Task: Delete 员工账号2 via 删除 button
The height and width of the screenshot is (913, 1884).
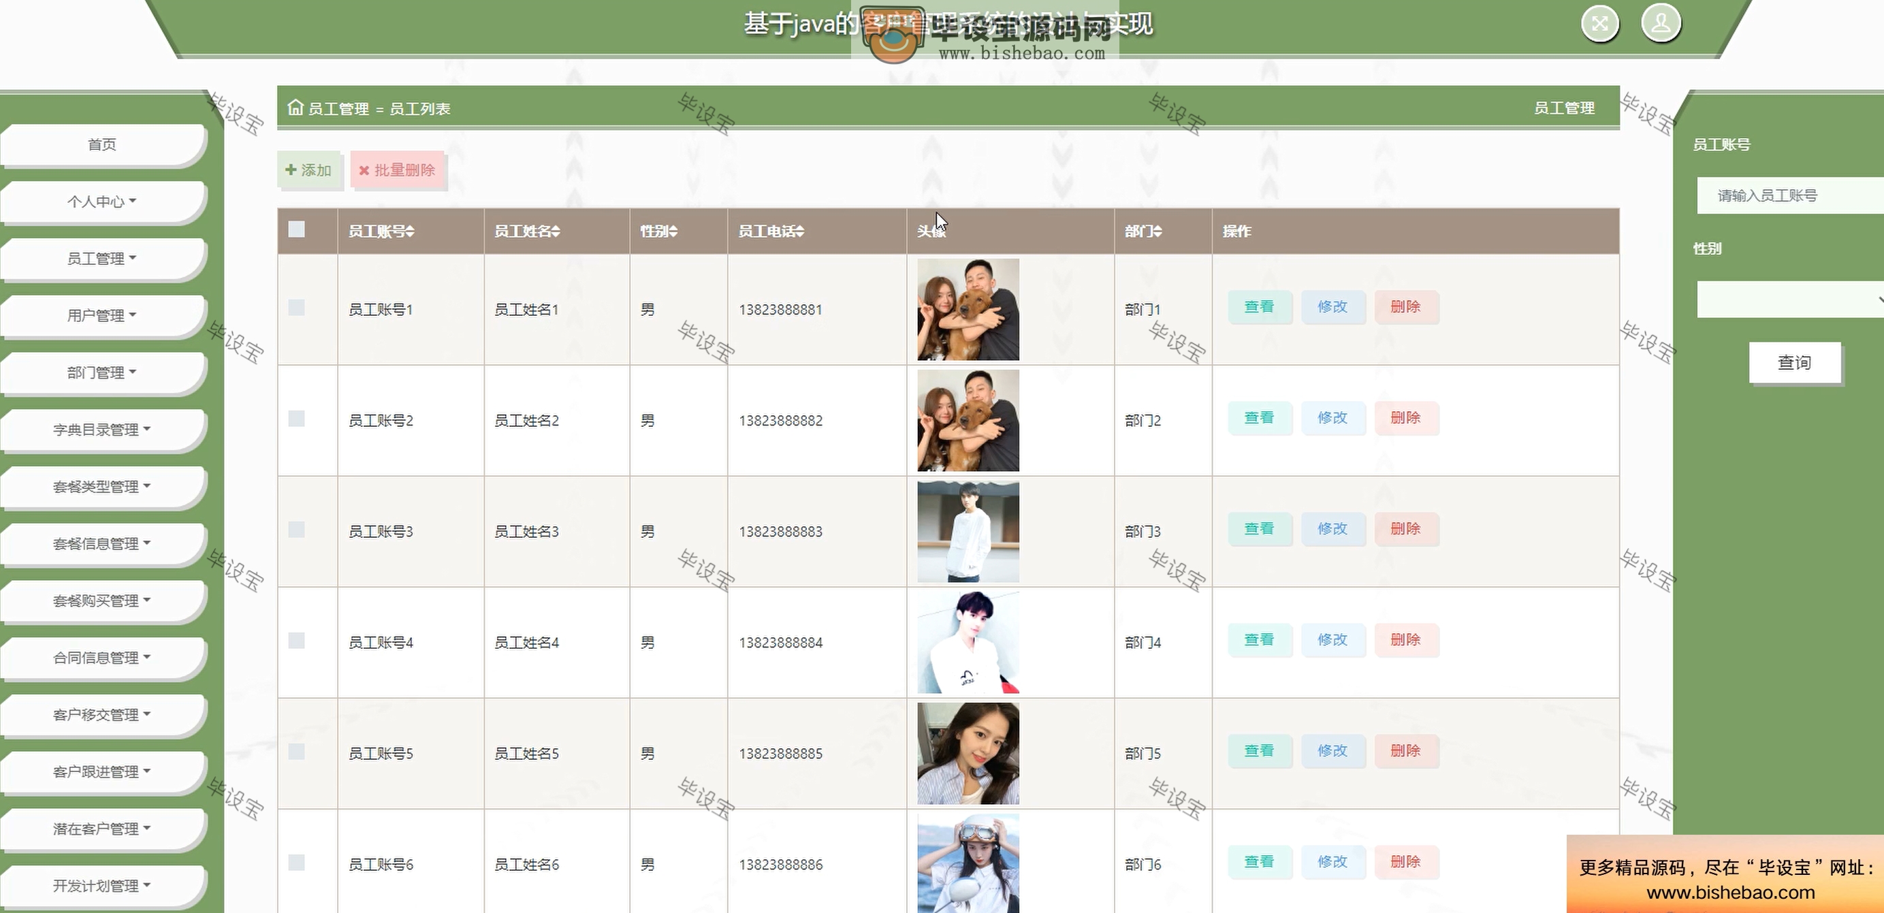Action: pyautogui.click(x=1406, y=418)
